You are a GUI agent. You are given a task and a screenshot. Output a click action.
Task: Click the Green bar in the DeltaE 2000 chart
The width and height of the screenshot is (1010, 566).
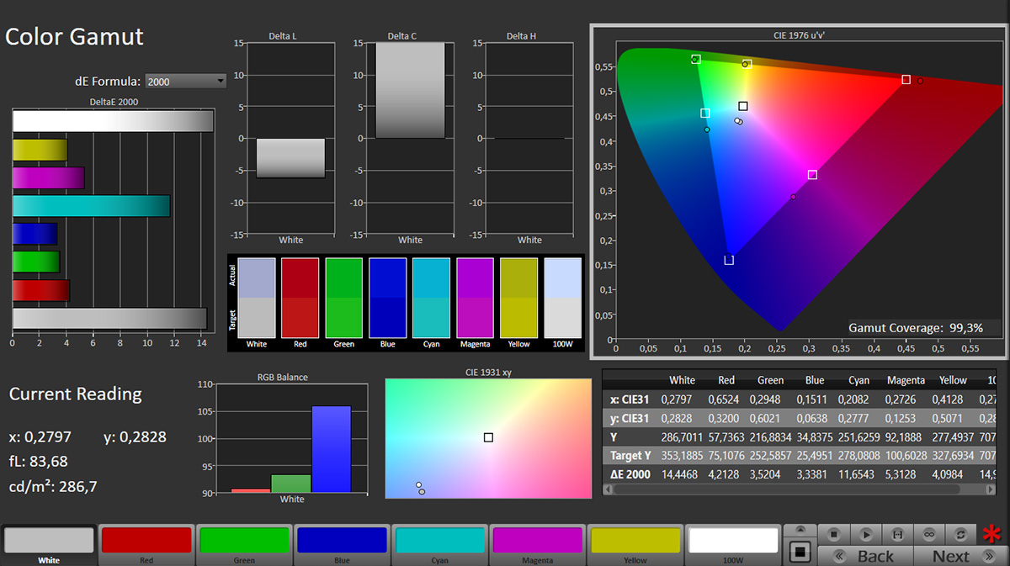36,262
